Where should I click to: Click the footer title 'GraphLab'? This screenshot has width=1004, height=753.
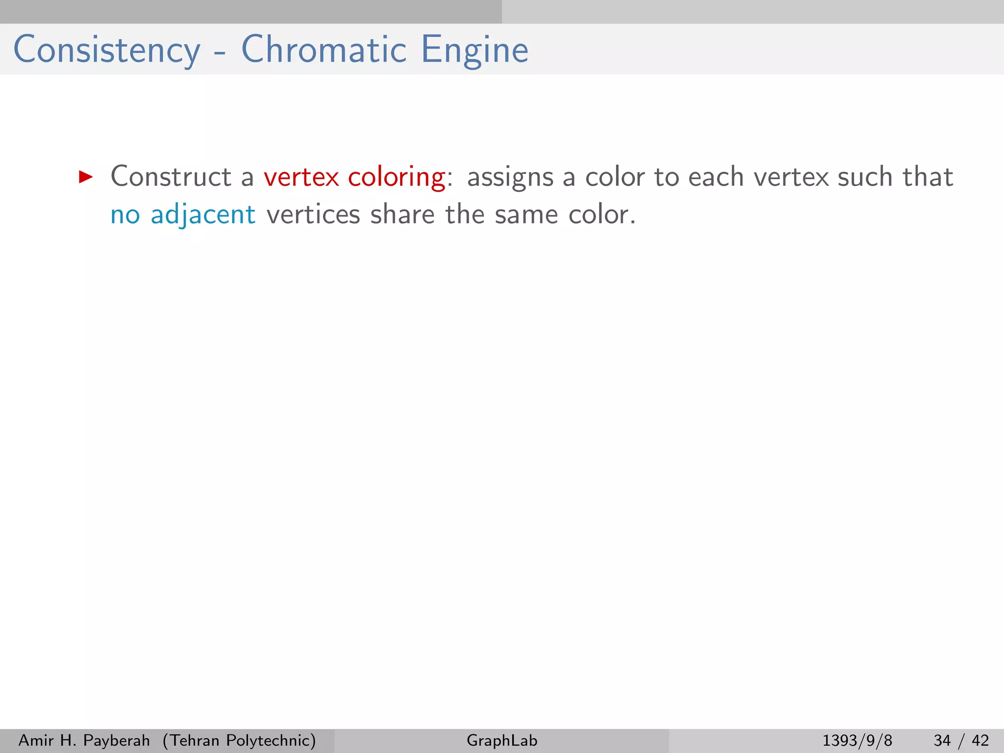pos(502,740)
